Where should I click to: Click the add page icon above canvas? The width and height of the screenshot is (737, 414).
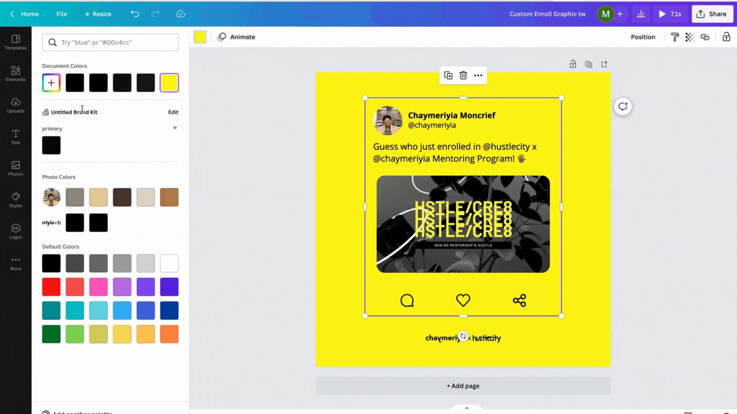pos(604,64)
